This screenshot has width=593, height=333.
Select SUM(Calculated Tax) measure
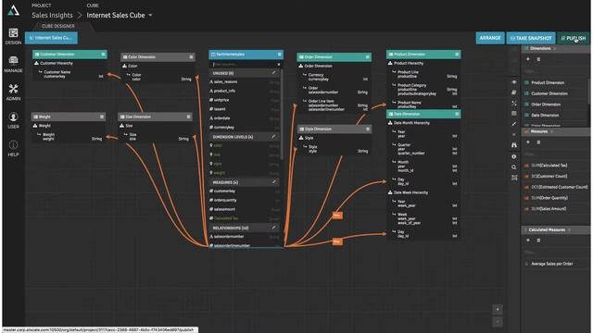coord(549,166)
